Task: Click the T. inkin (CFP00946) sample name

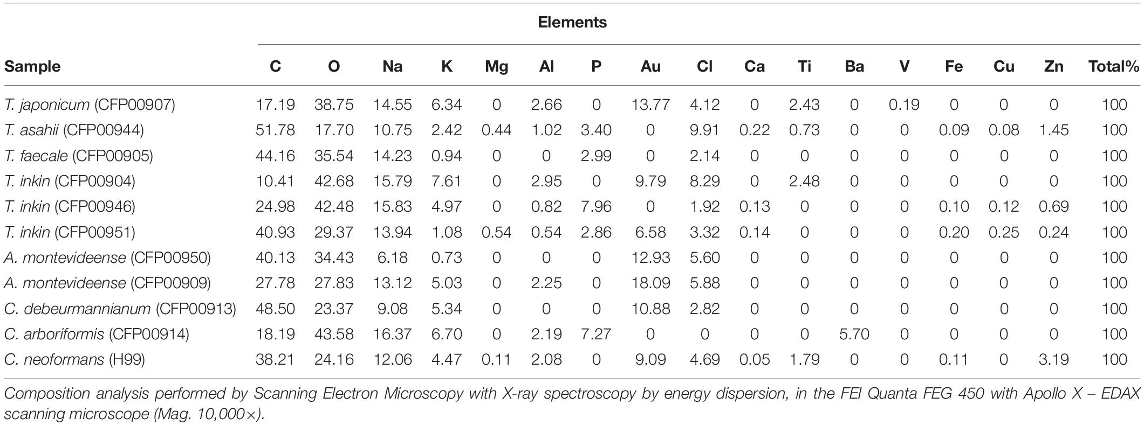Action: tap(70, 206)
